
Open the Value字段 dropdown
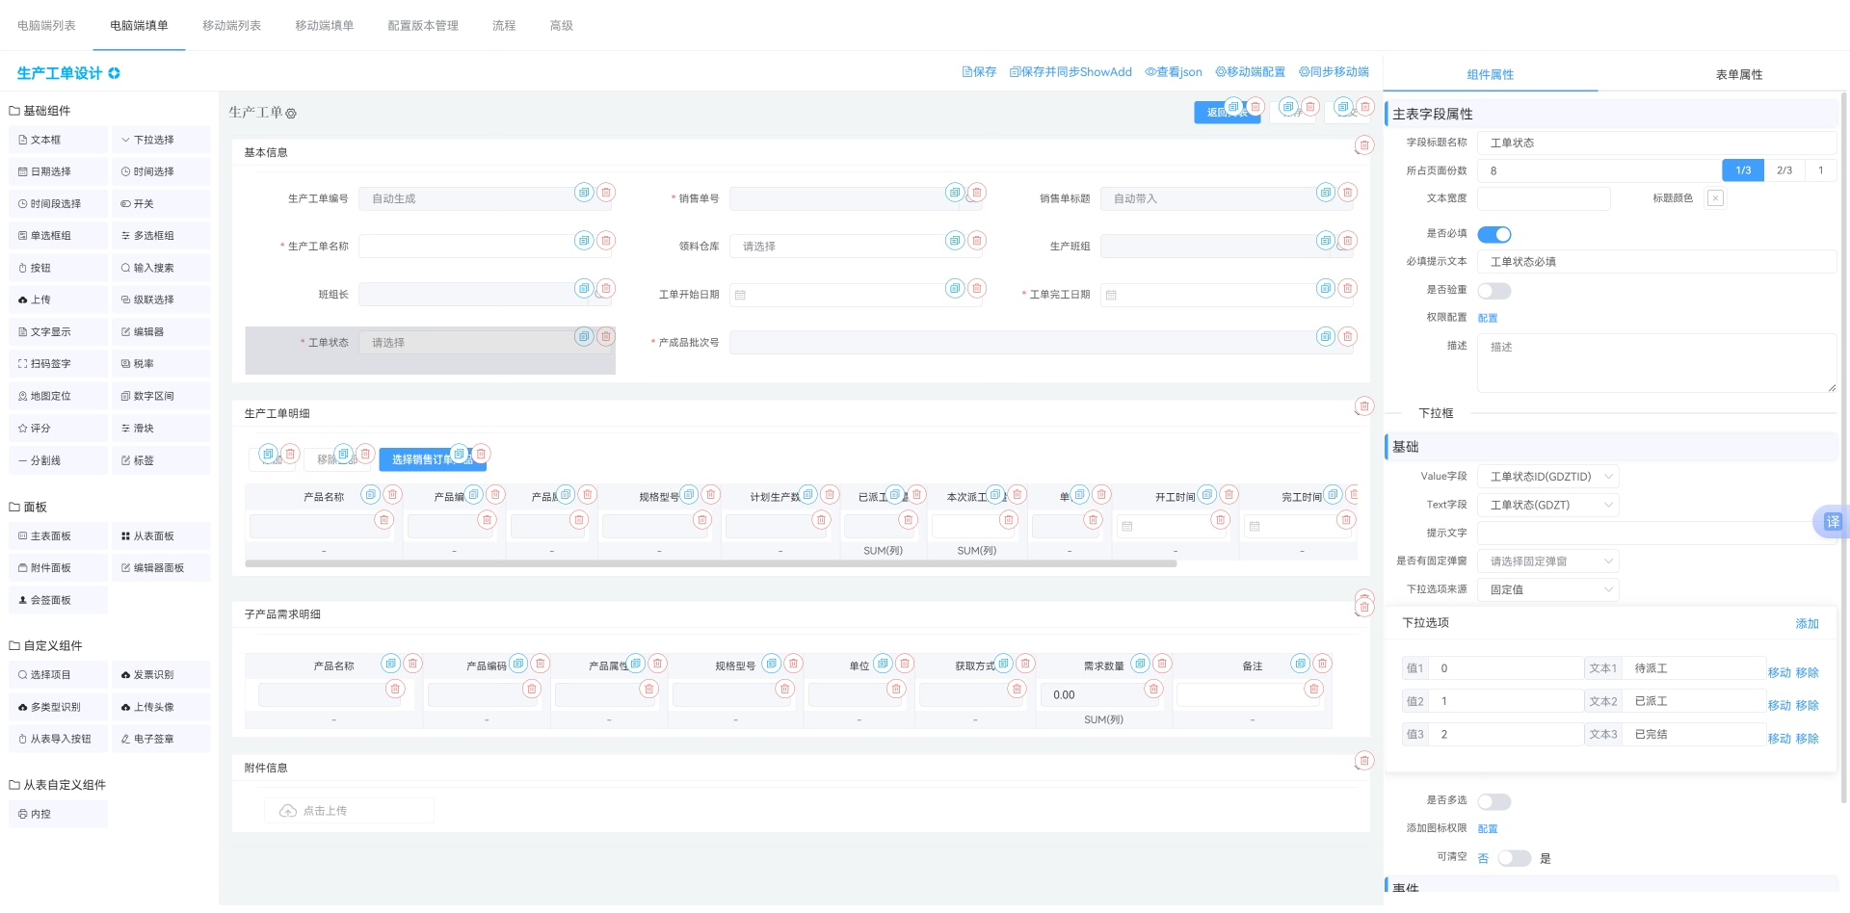click(1548, 477)
